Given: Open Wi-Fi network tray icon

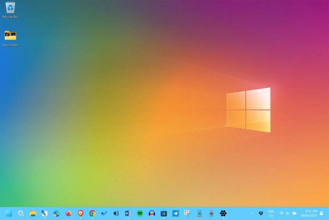Looking at the screenshot, I should click(282, 213).
